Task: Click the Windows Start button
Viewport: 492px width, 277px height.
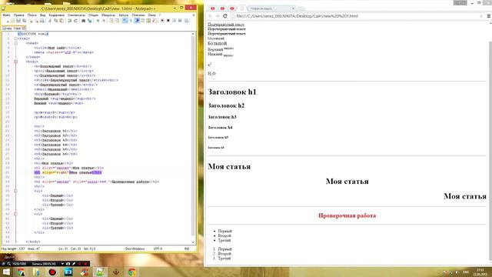Action: point(6,272)
